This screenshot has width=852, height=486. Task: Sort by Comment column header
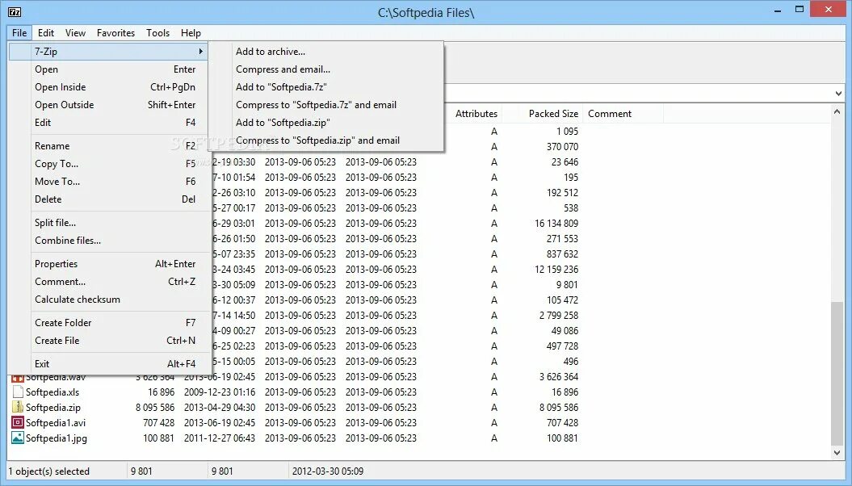610,114
